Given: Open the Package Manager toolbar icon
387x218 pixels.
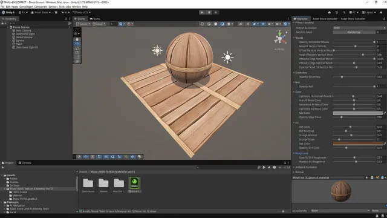Looking at the screenshot, I should coord(56,12).
